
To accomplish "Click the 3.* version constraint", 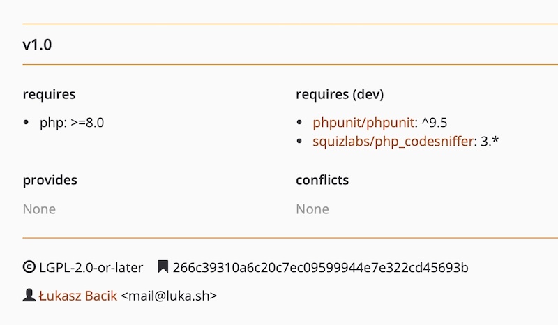I will click(x=490, y=142).
